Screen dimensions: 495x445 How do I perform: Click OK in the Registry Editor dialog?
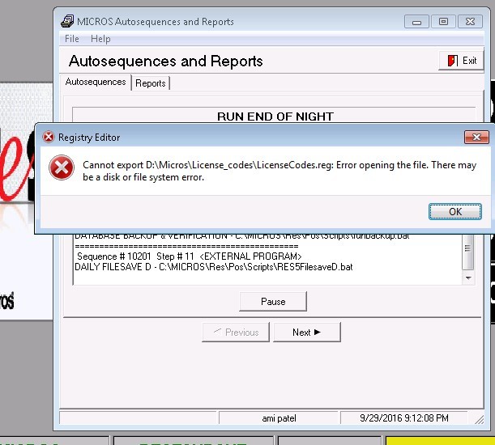(455, 211)
